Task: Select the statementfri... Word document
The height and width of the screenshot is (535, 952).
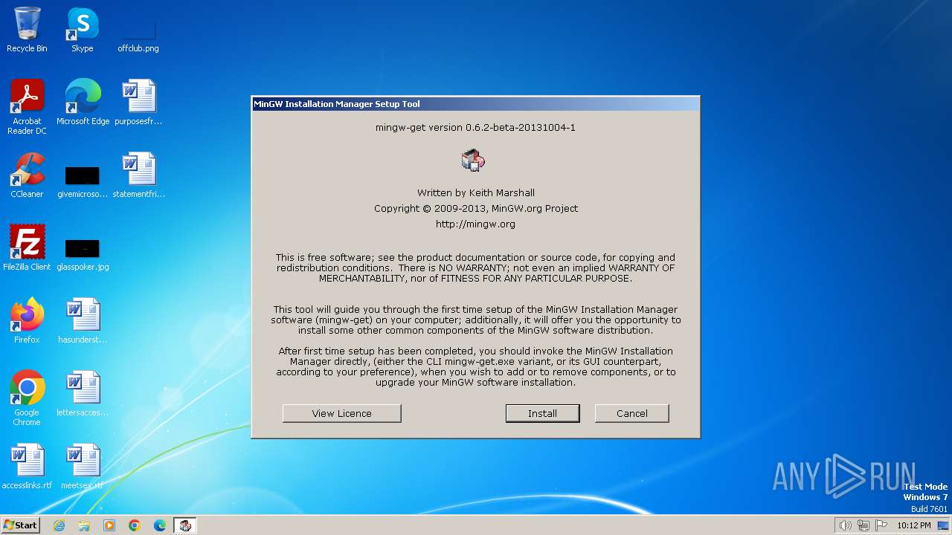Action: coord(138,175)
